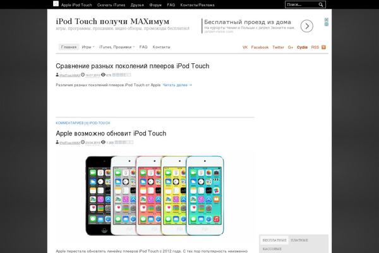Screen dimensions: 379x253
Task: Open article Сравнение разных поколений плееров iPod Touch
Action: pyautogui.click(x=133, y=66)
